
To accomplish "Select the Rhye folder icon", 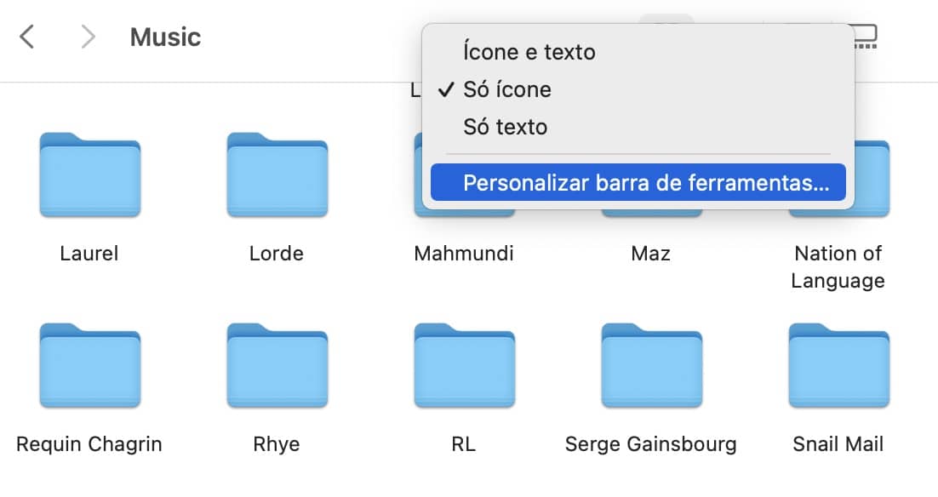I will pyautogui.click(x=277, y=366).
